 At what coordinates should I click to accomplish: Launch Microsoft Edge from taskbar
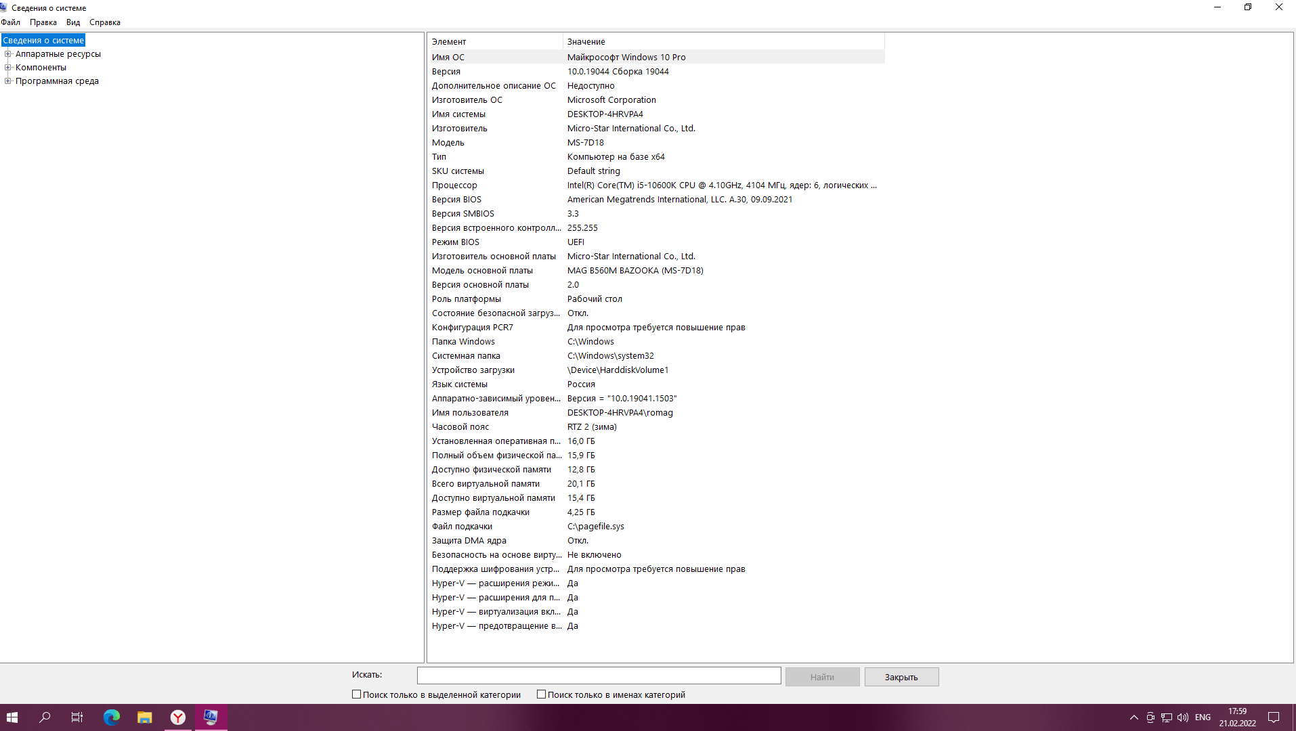tap(111, 717)
